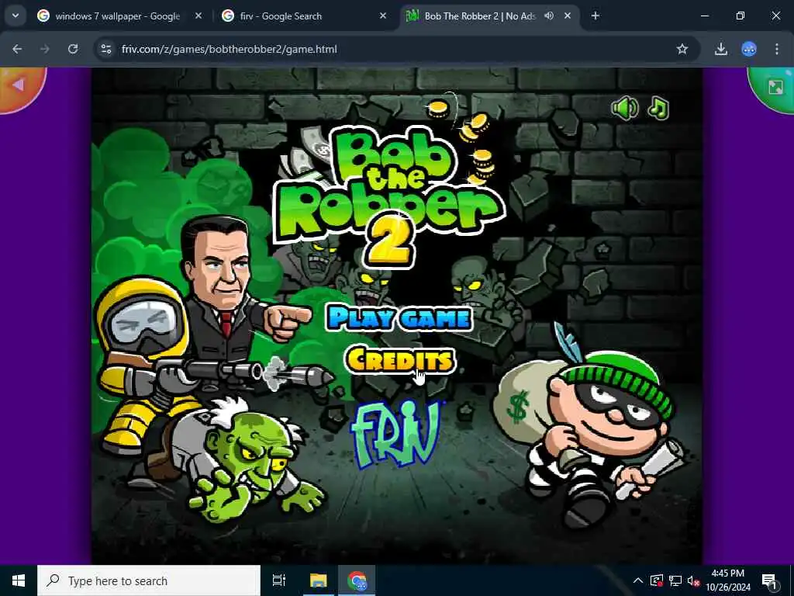Go forward in browser history
The image size is (794, 596).
click(45, 49)
